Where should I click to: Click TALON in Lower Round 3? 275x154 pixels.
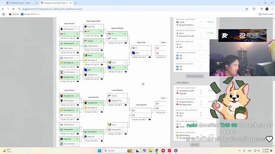point(117,96)
